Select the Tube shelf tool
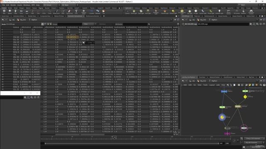266x149 pixels. pos(15,12)
